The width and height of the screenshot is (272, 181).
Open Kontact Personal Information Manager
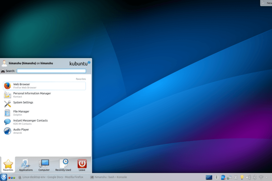[45, 95]
